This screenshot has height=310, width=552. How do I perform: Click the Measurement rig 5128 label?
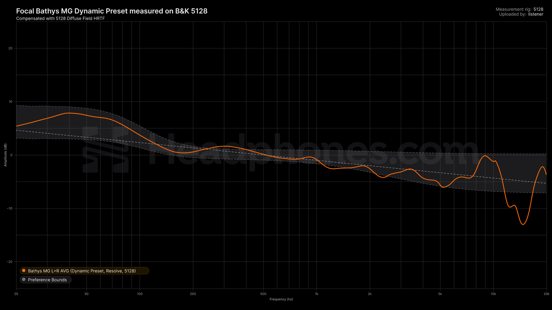[x=519, y=9]
